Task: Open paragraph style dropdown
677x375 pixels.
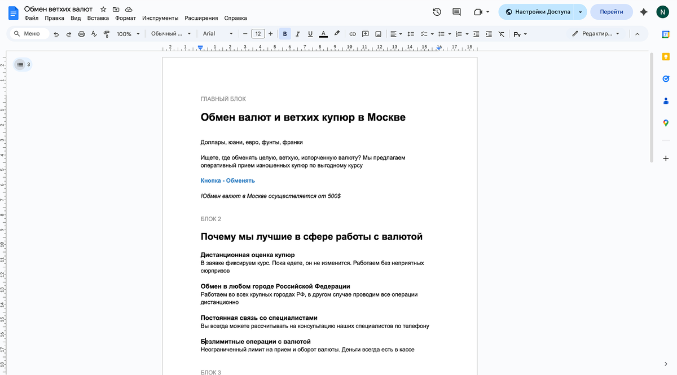Action: (172, 34)
